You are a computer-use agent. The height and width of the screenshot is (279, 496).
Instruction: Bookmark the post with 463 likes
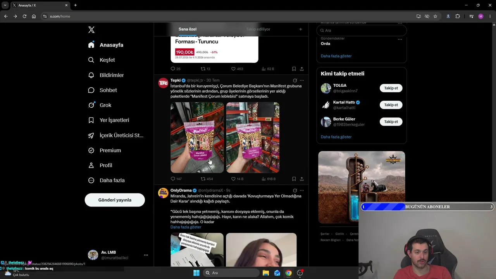click(294, 69)
